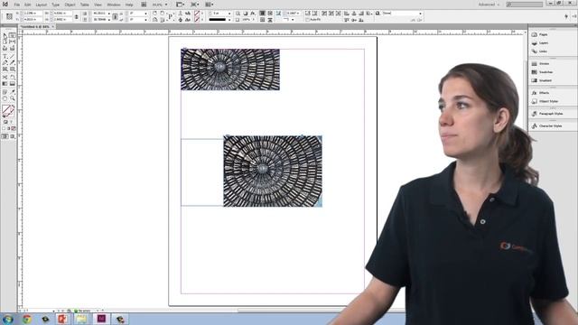This screenshot has width=578, height=325.
Task: Open the Help menu
Action: [x=129, y=5]
